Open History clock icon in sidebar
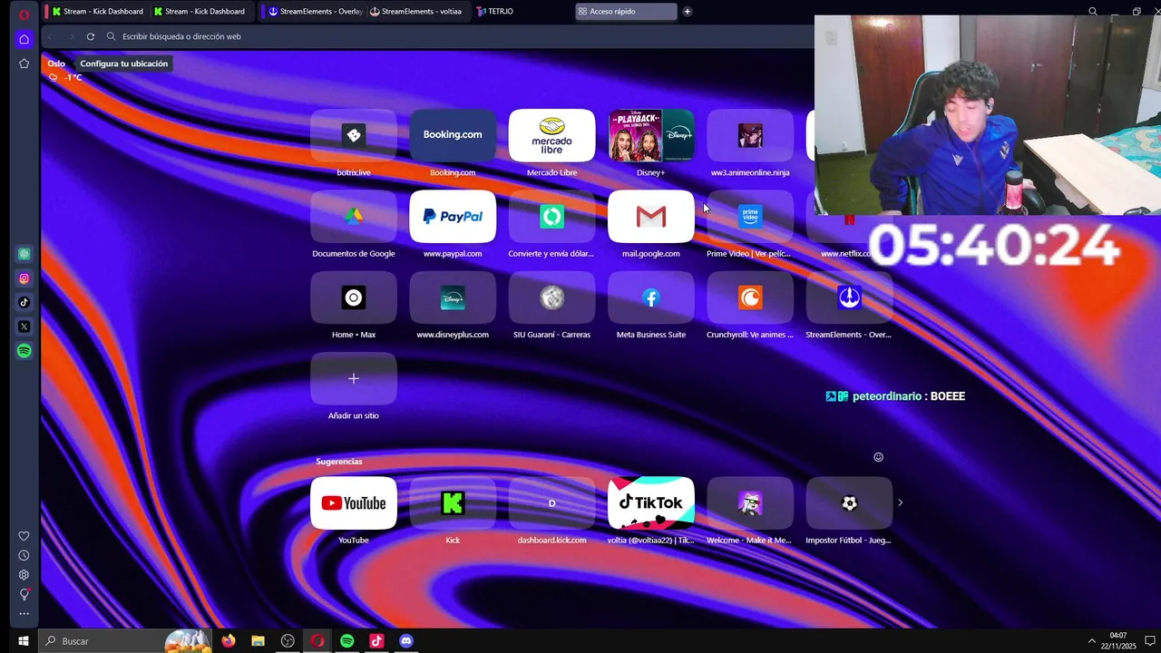This screenshot has width=1161, height=653. 24,555
